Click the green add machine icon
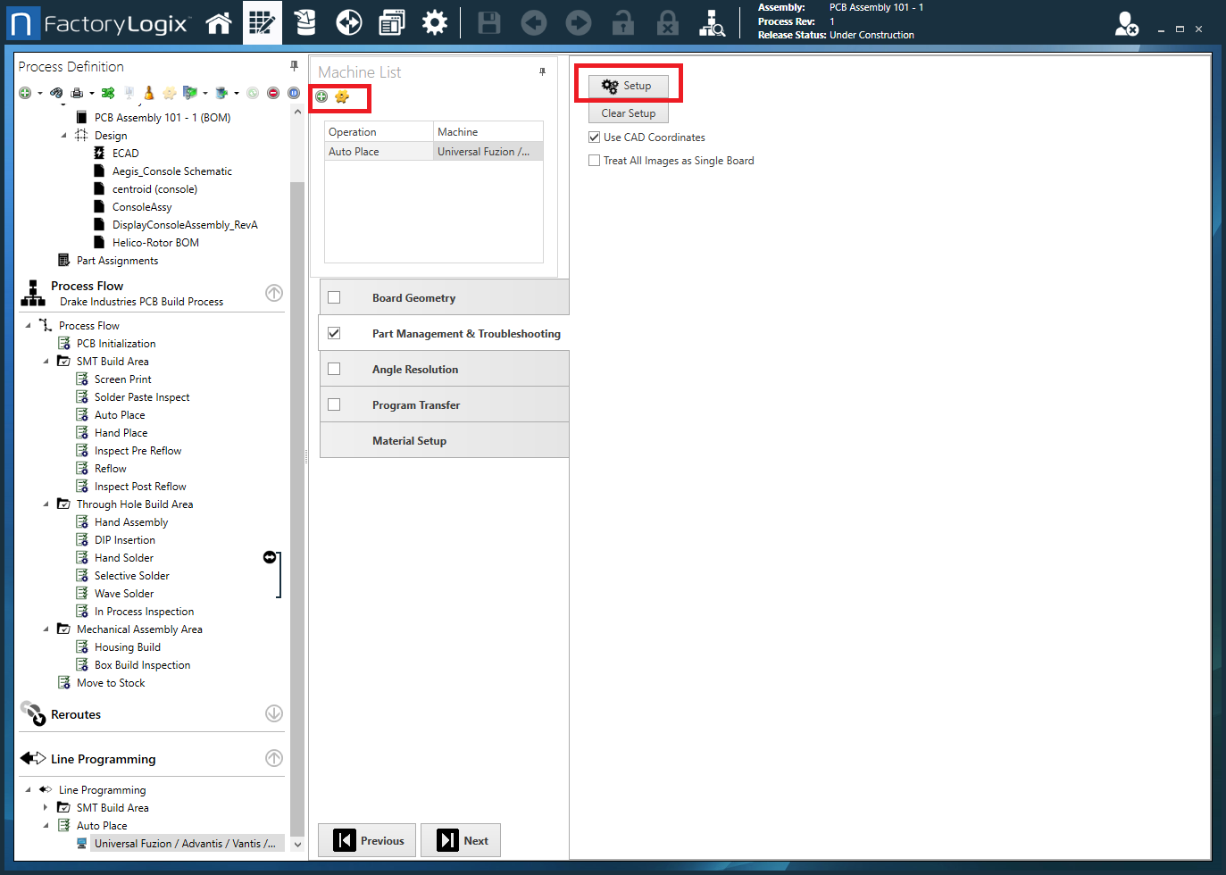This screenshot has width=1226, height=875. coord(321,96)
